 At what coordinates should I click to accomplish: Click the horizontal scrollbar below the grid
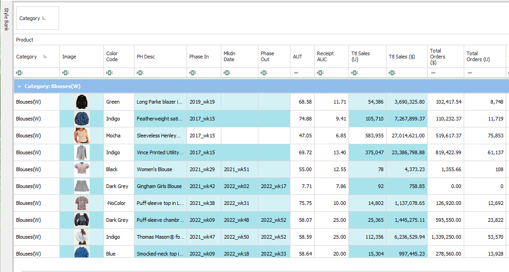coord(251,271)
